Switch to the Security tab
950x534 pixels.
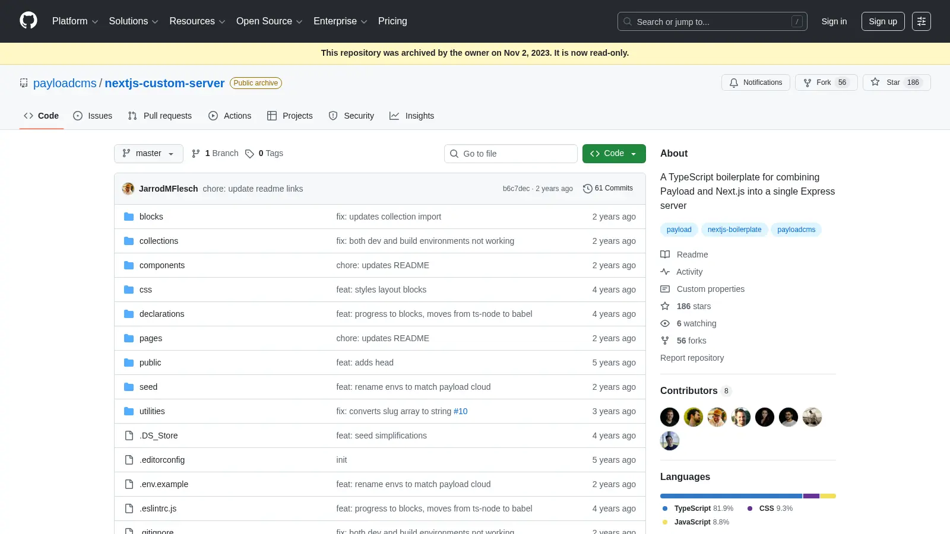coord(351,116)
